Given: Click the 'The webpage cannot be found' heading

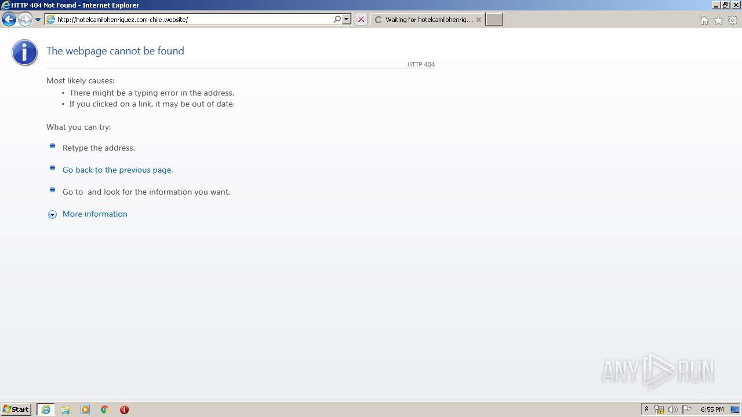Looking at the screenshot, I should point(115,51).
